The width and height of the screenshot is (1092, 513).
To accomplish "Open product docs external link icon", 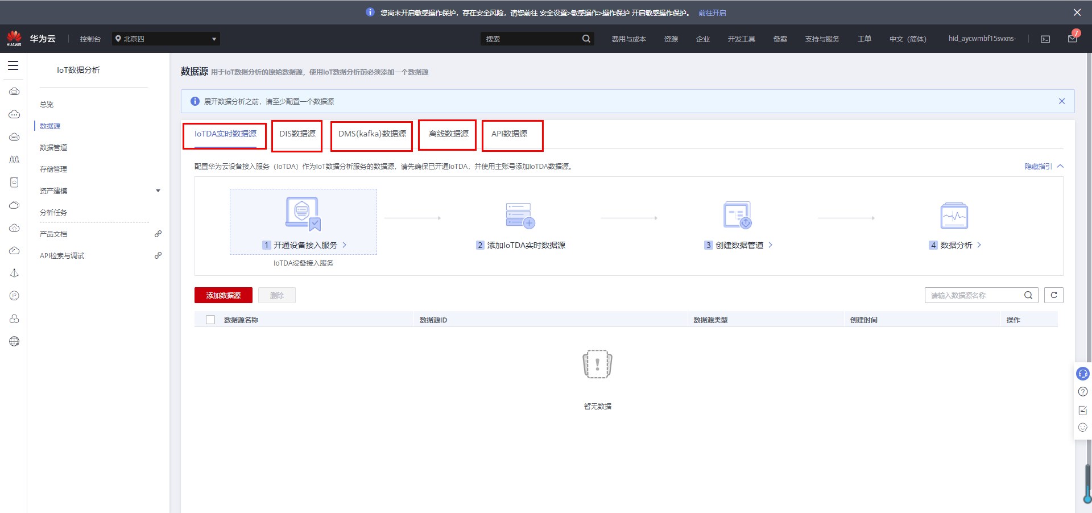I will tap(158, 234).
